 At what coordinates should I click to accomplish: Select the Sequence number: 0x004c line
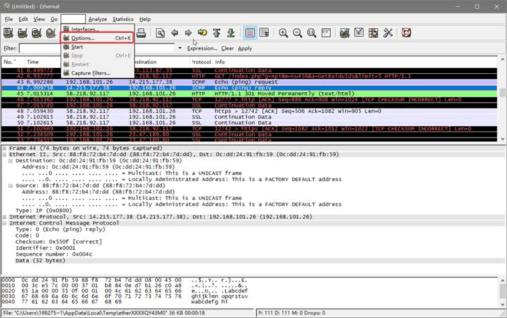(54, 254)
